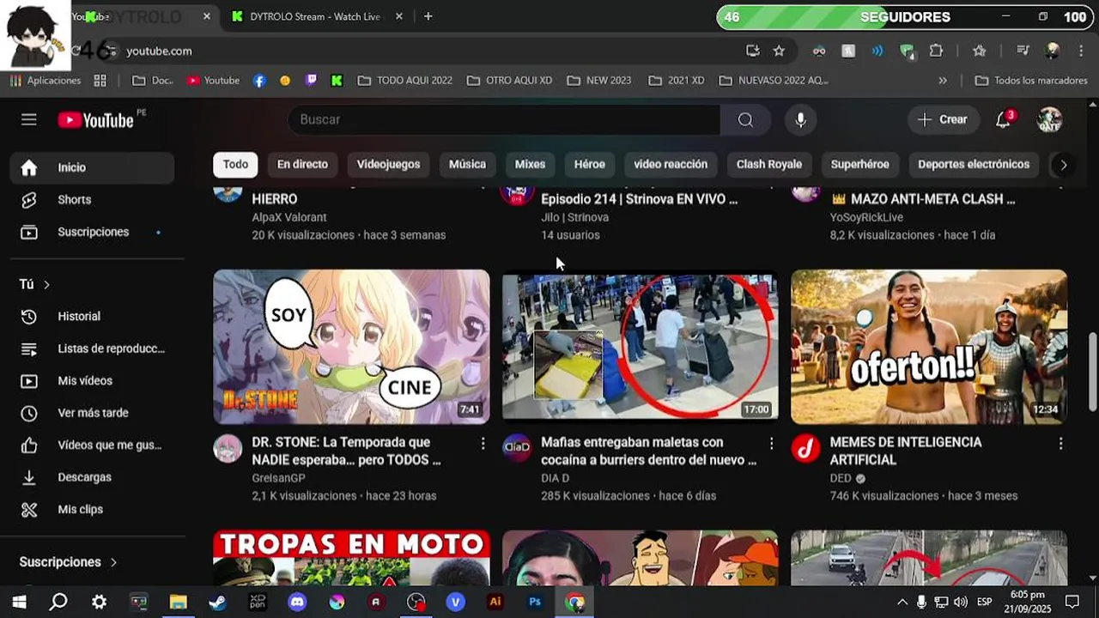Click the install app icon in address bar

coord(753,51)
